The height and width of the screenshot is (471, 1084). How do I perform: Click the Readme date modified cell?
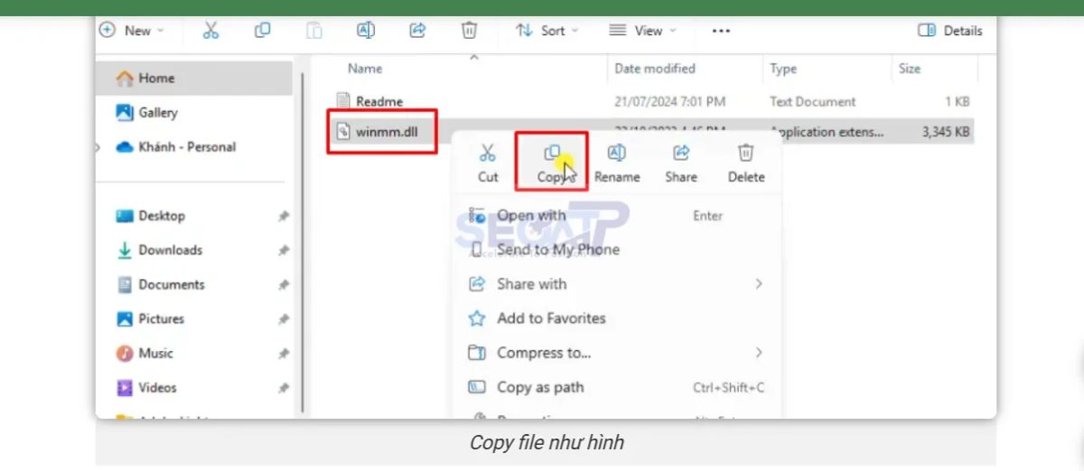(670, 102)
